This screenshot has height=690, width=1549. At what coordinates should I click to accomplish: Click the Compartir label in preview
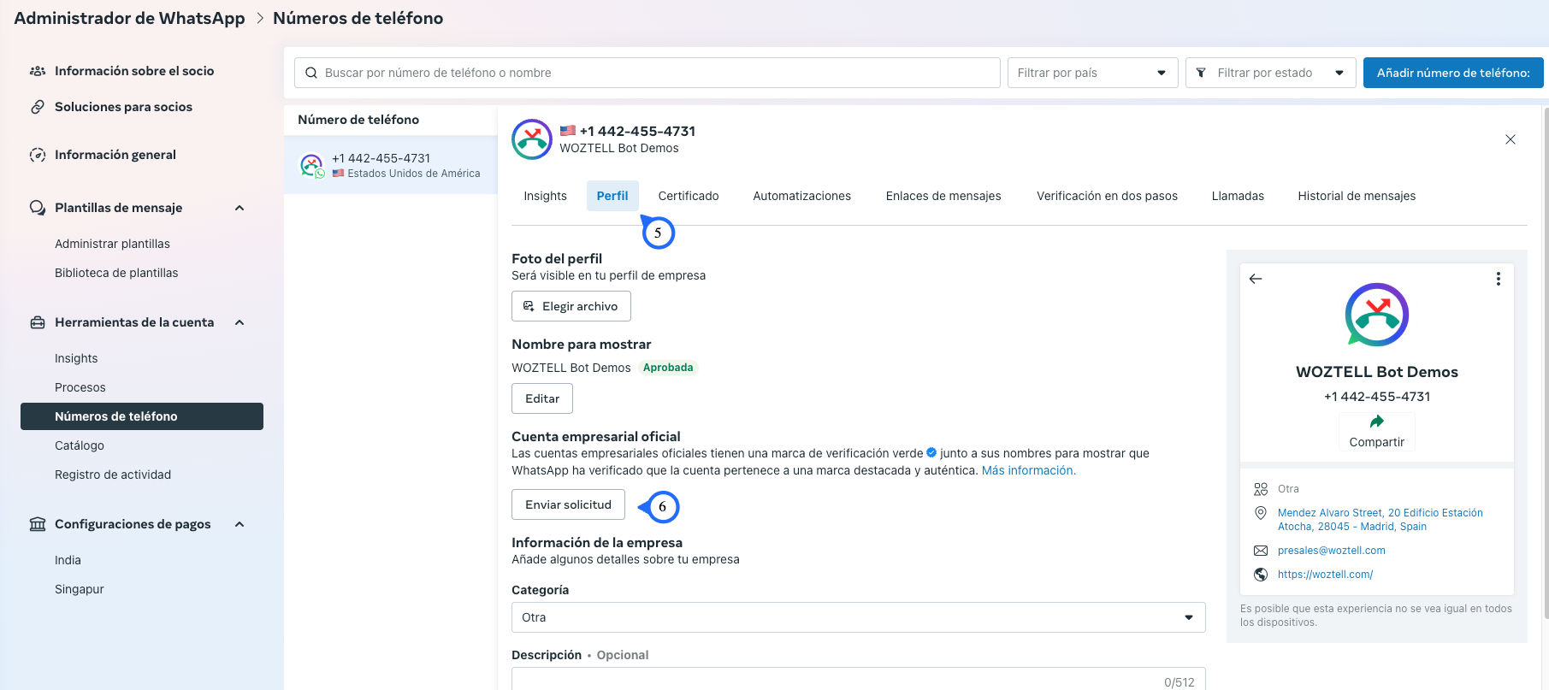1377,442
